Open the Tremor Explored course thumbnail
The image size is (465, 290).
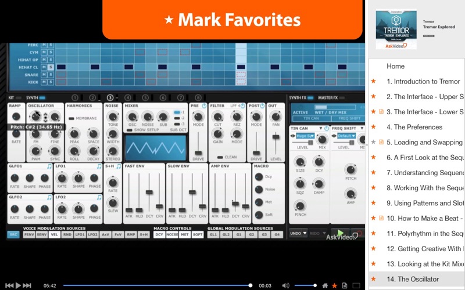pos(396,29)
